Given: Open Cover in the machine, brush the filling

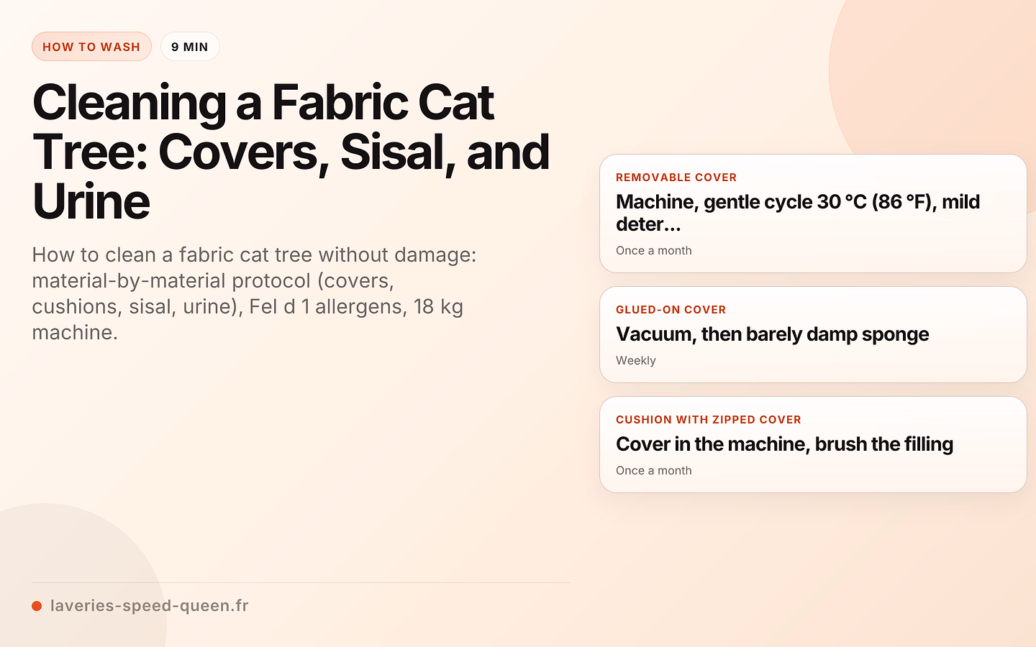Looking at the screenshot, I should [x=785, y=444].
